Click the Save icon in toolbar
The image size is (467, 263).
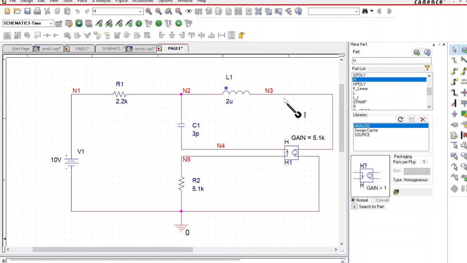pos(27,11)
